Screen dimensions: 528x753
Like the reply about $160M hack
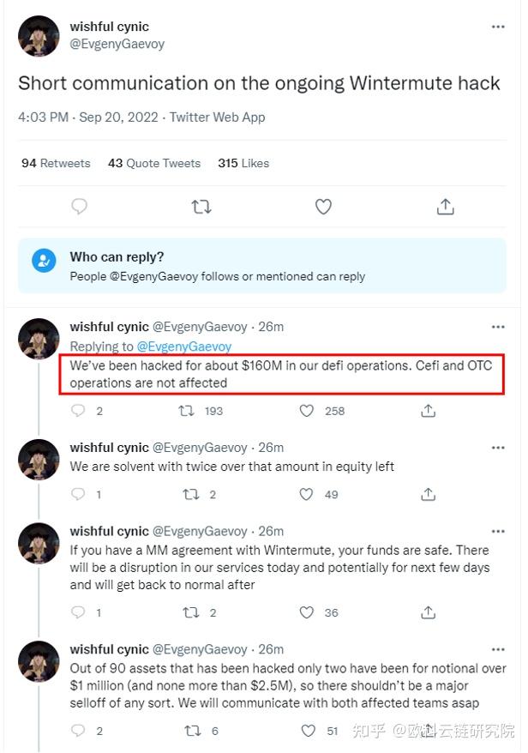[x=307, y=411]
